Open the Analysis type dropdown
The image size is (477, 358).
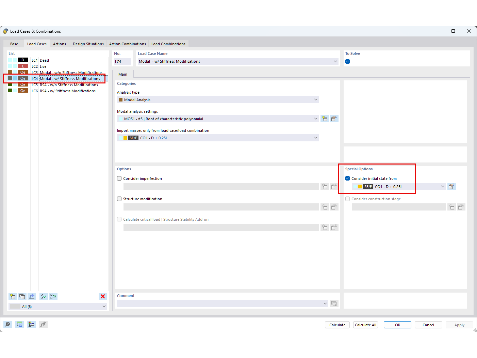pyautogui.click(x=316, y=99)
